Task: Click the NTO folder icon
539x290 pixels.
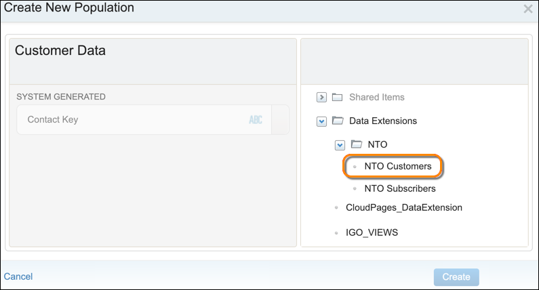Action: [x=356, y=144]
